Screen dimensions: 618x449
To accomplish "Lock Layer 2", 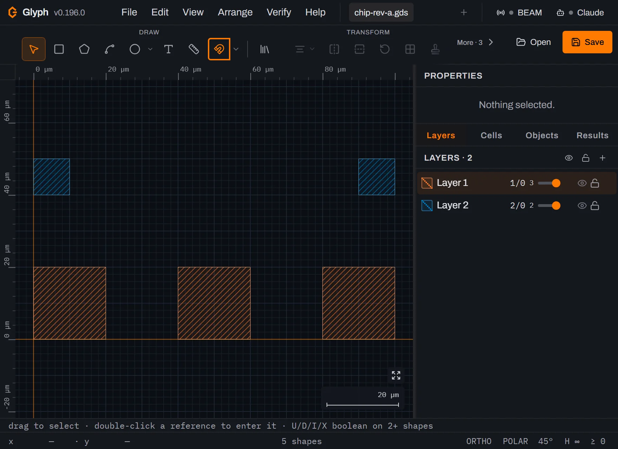I will click(x=595, y=206).
